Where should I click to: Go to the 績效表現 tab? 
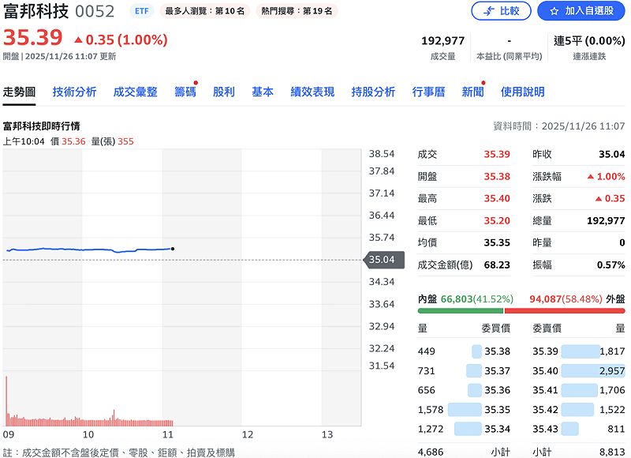[312, 92]
